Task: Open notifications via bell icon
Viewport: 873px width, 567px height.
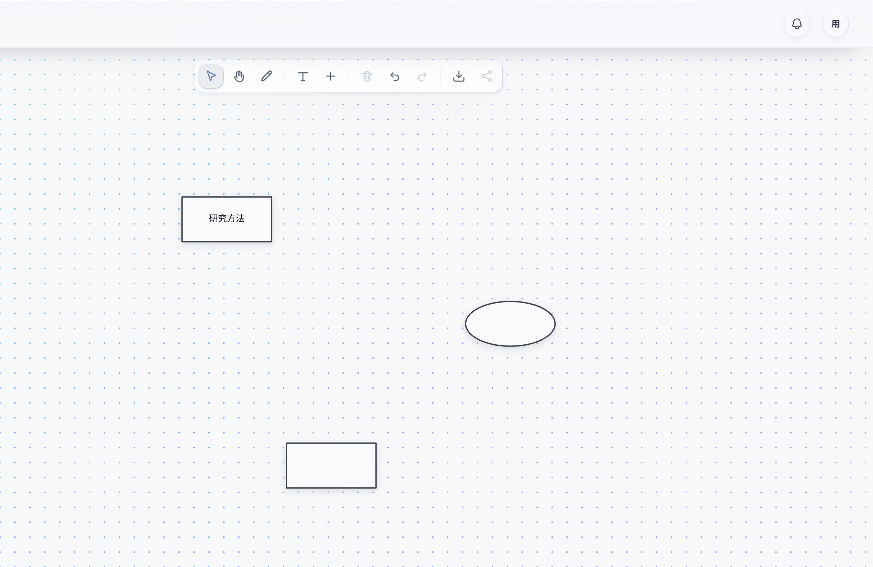Action: (x=797, y=24)
